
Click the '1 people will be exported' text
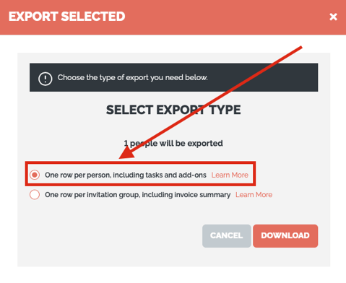(x=173, y=144)
